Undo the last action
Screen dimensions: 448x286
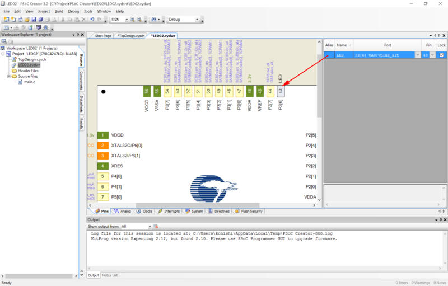92,20
